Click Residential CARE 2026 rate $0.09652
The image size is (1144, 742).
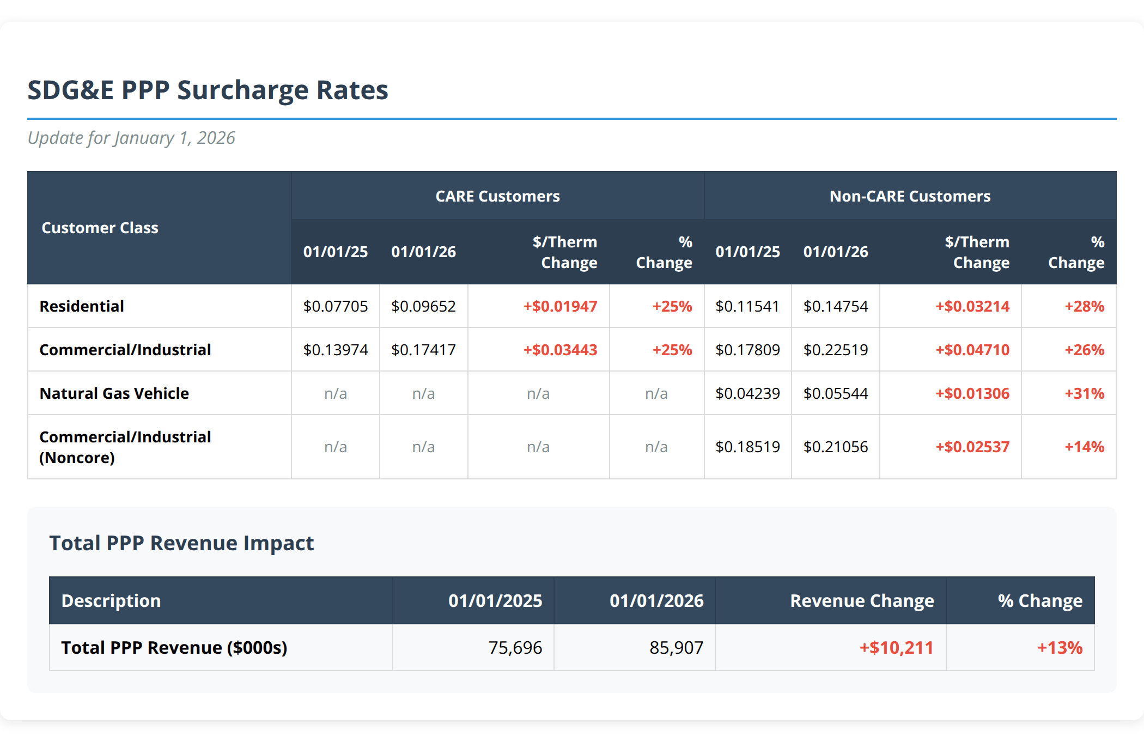(423, 306)
